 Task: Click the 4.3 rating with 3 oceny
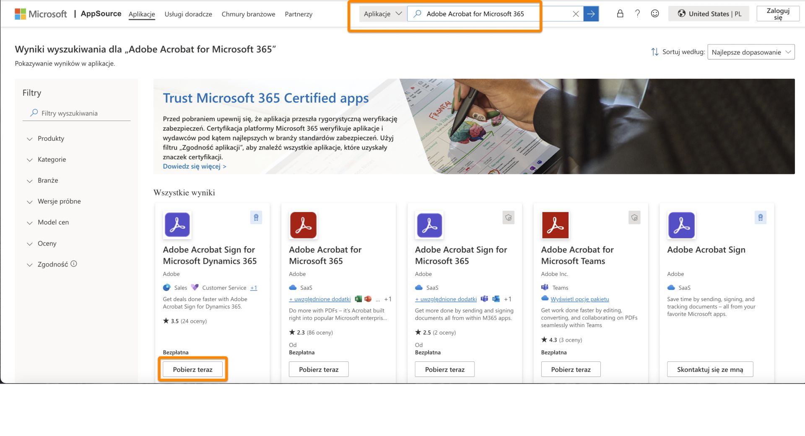click(x=561, y=340)
